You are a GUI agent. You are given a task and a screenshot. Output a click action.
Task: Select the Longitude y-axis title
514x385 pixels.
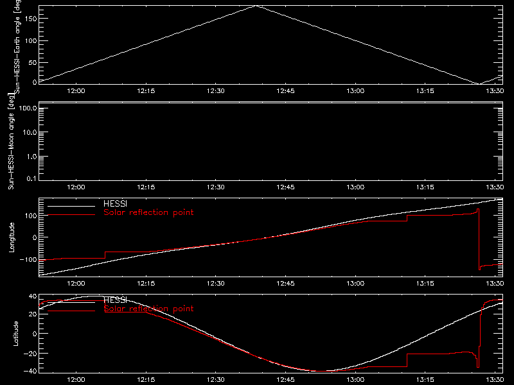point(12,237)
